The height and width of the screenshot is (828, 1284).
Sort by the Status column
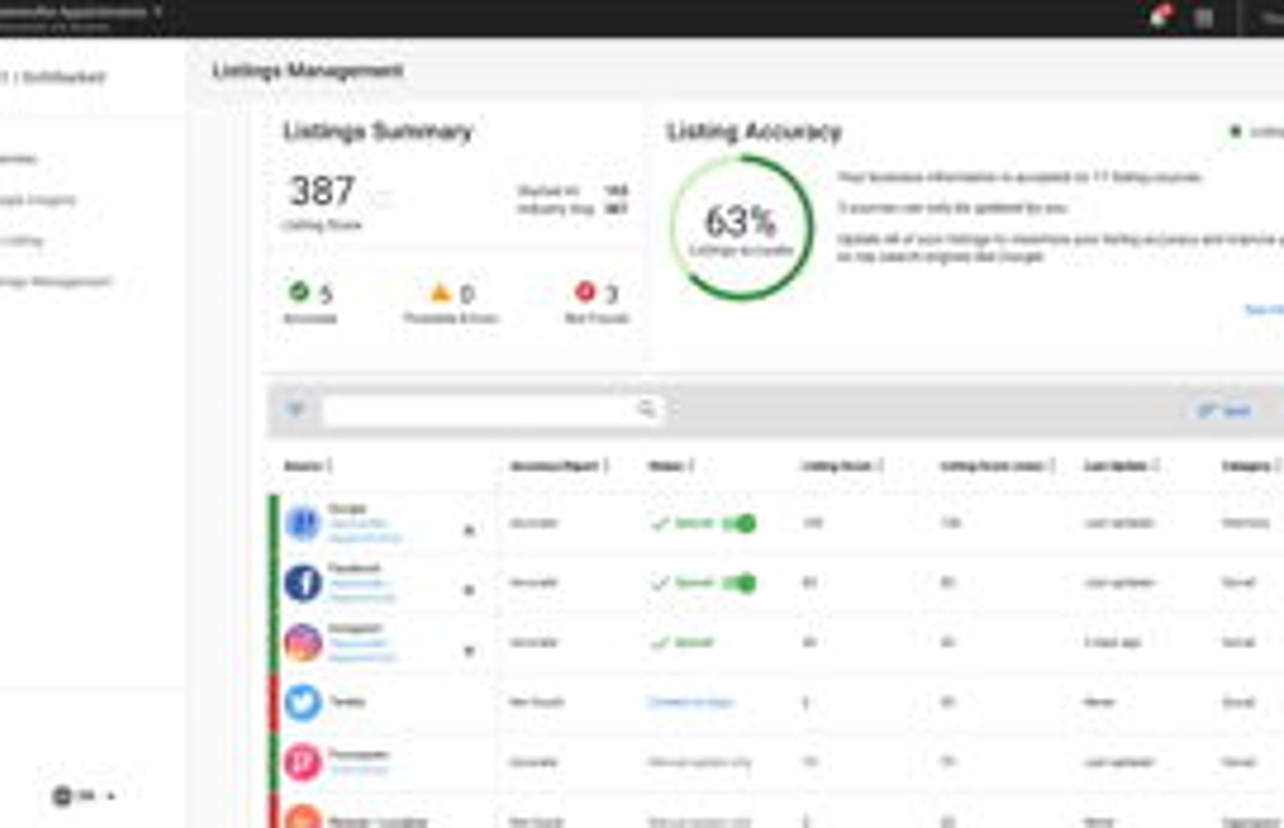[x=671, y=466]
